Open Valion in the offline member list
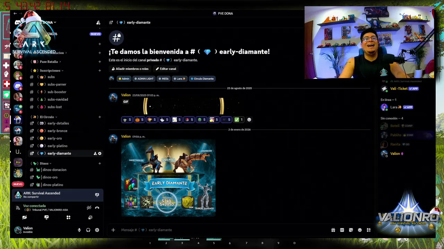 [406, 154]
